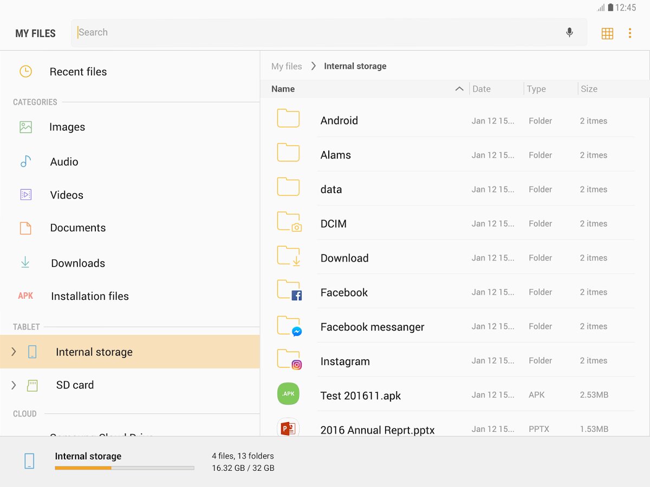Tap the microphone voice search icon
This screenshot has height=487, width=650.
pyautogui.click(x=569, y=32)
